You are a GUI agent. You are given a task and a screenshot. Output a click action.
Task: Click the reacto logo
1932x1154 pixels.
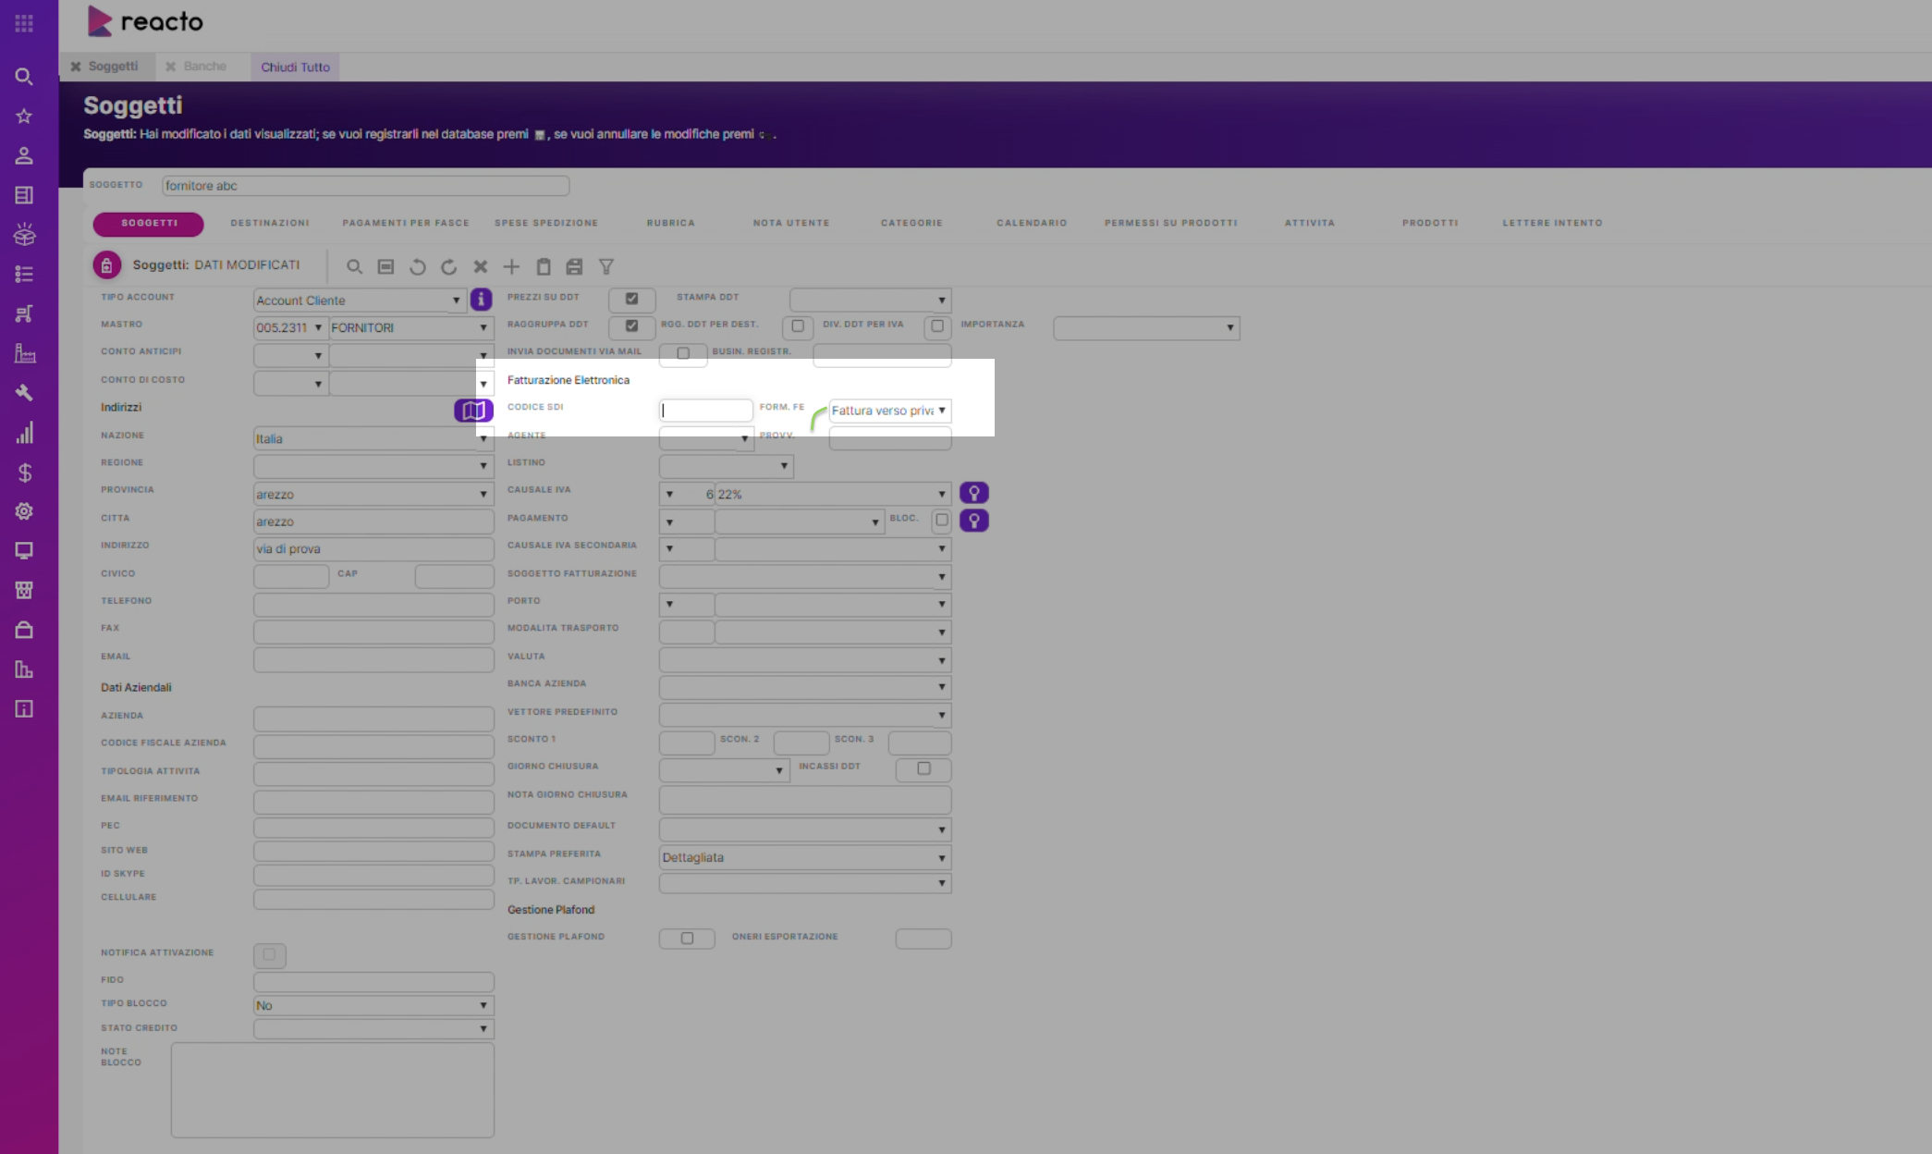coord(145,21)
